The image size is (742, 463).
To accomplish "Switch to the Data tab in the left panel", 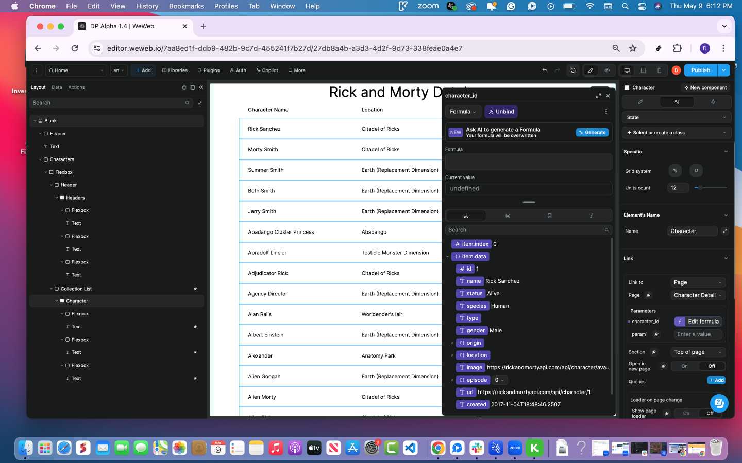I will (x=57, y=87).
